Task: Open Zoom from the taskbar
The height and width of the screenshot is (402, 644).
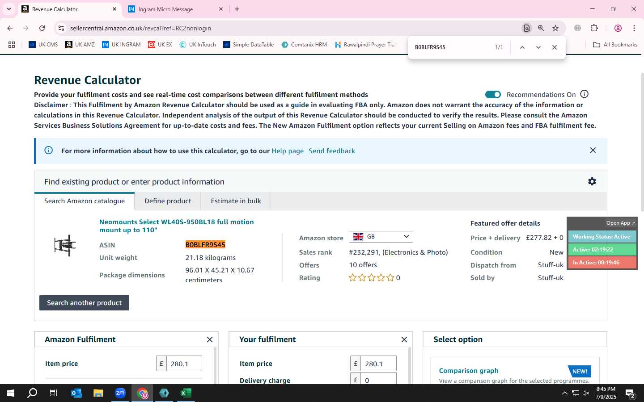Action: (120, 393)
